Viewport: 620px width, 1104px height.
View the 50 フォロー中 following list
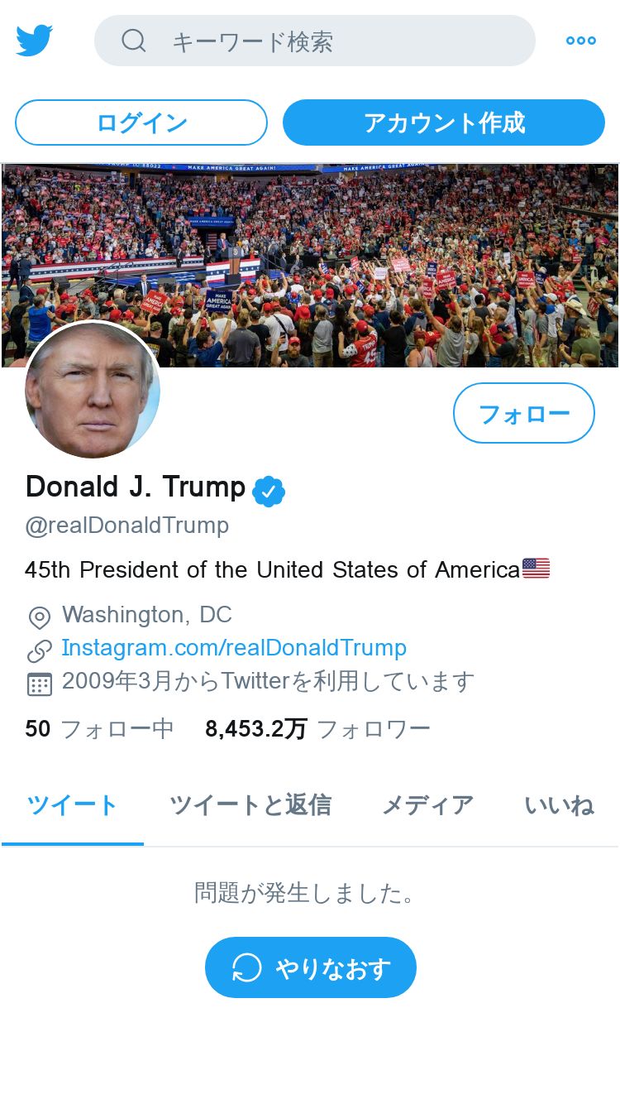[99, 729]
